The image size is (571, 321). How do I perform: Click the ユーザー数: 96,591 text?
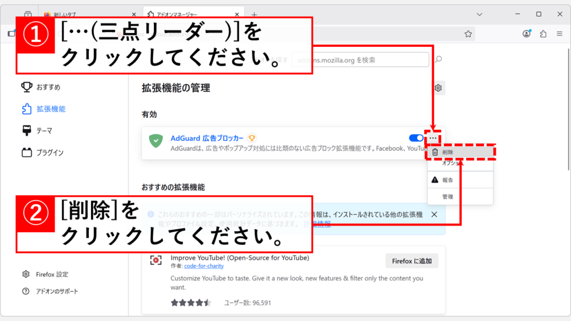[x=247, y=303]
